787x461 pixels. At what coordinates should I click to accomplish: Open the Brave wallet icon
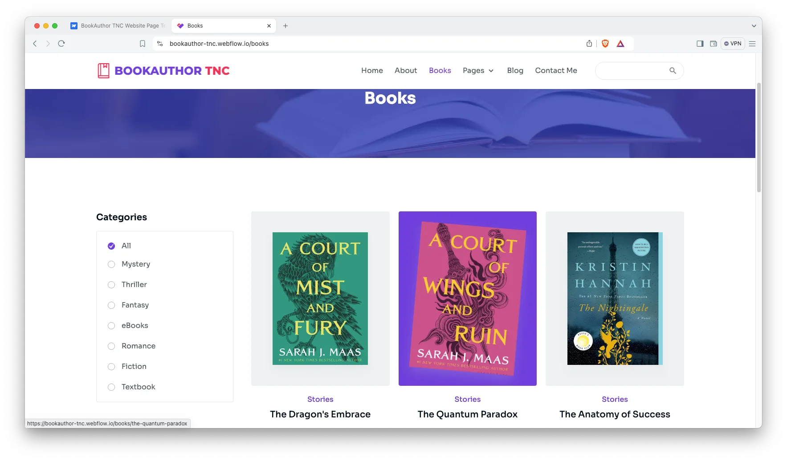713,44
